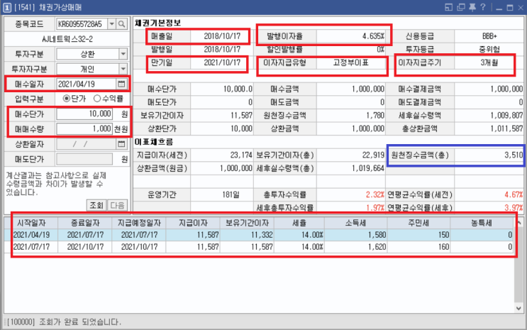The width and height of the screenshot is (527, 330).
Task: Click the 세후실수령액(총) value 1,019,664
Action: point(367,168)
